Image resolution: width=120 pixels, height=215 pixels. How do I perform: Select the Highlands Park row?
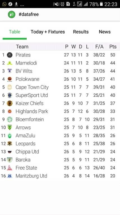[x=60, y=111]
